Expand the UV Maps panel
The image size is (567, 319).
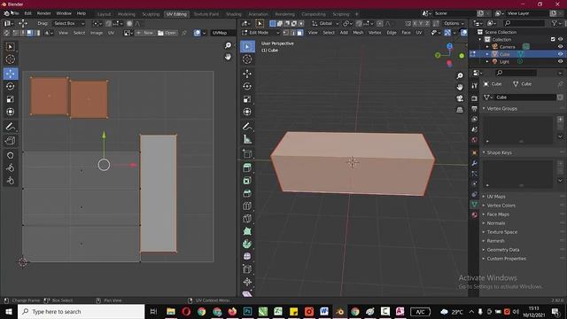[496, 197]
